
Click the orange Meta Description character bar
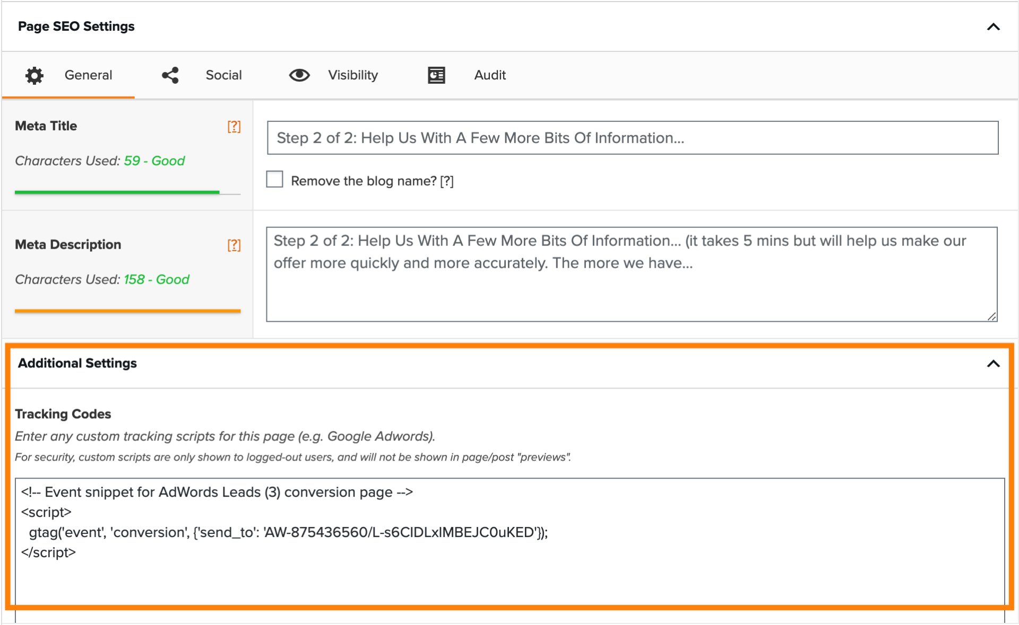point(127,311)
